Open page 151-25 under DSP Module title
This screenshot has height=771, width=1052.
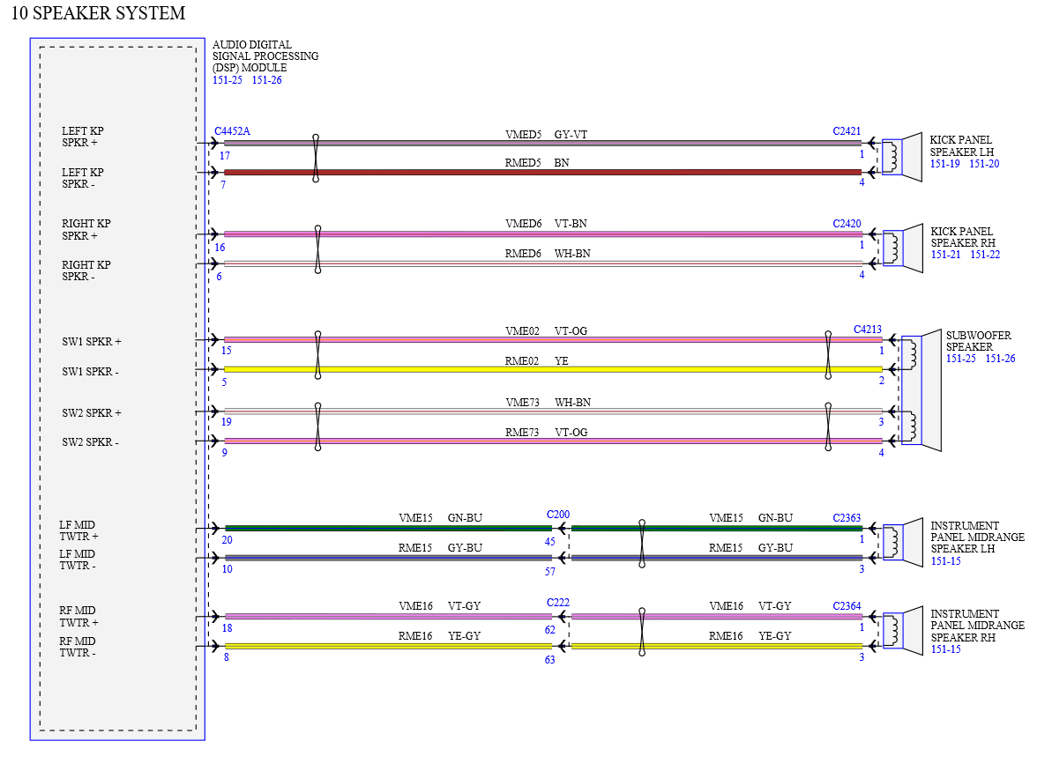228,80
